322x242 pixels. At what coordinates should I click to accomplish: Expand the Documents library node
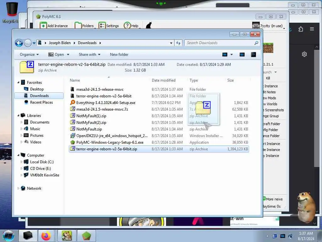tap(21, 122)
